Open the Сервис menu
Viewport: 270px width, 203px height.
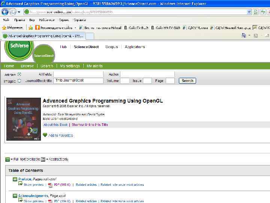click(64, 20)
